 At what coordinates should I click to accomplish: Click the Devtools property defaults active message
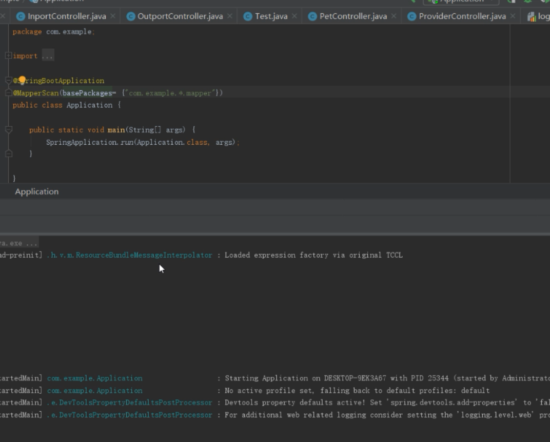[387, 402]
